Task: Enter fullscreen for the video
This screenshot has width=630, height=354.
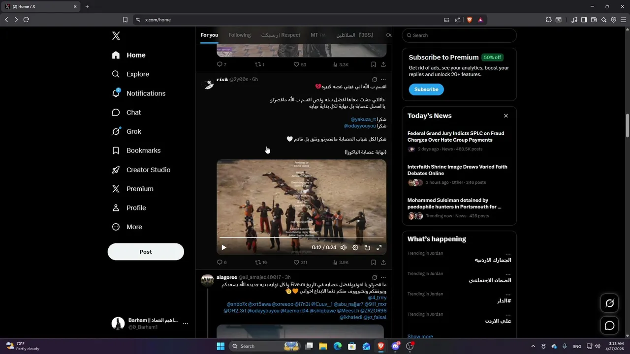Action: [379, 248]
